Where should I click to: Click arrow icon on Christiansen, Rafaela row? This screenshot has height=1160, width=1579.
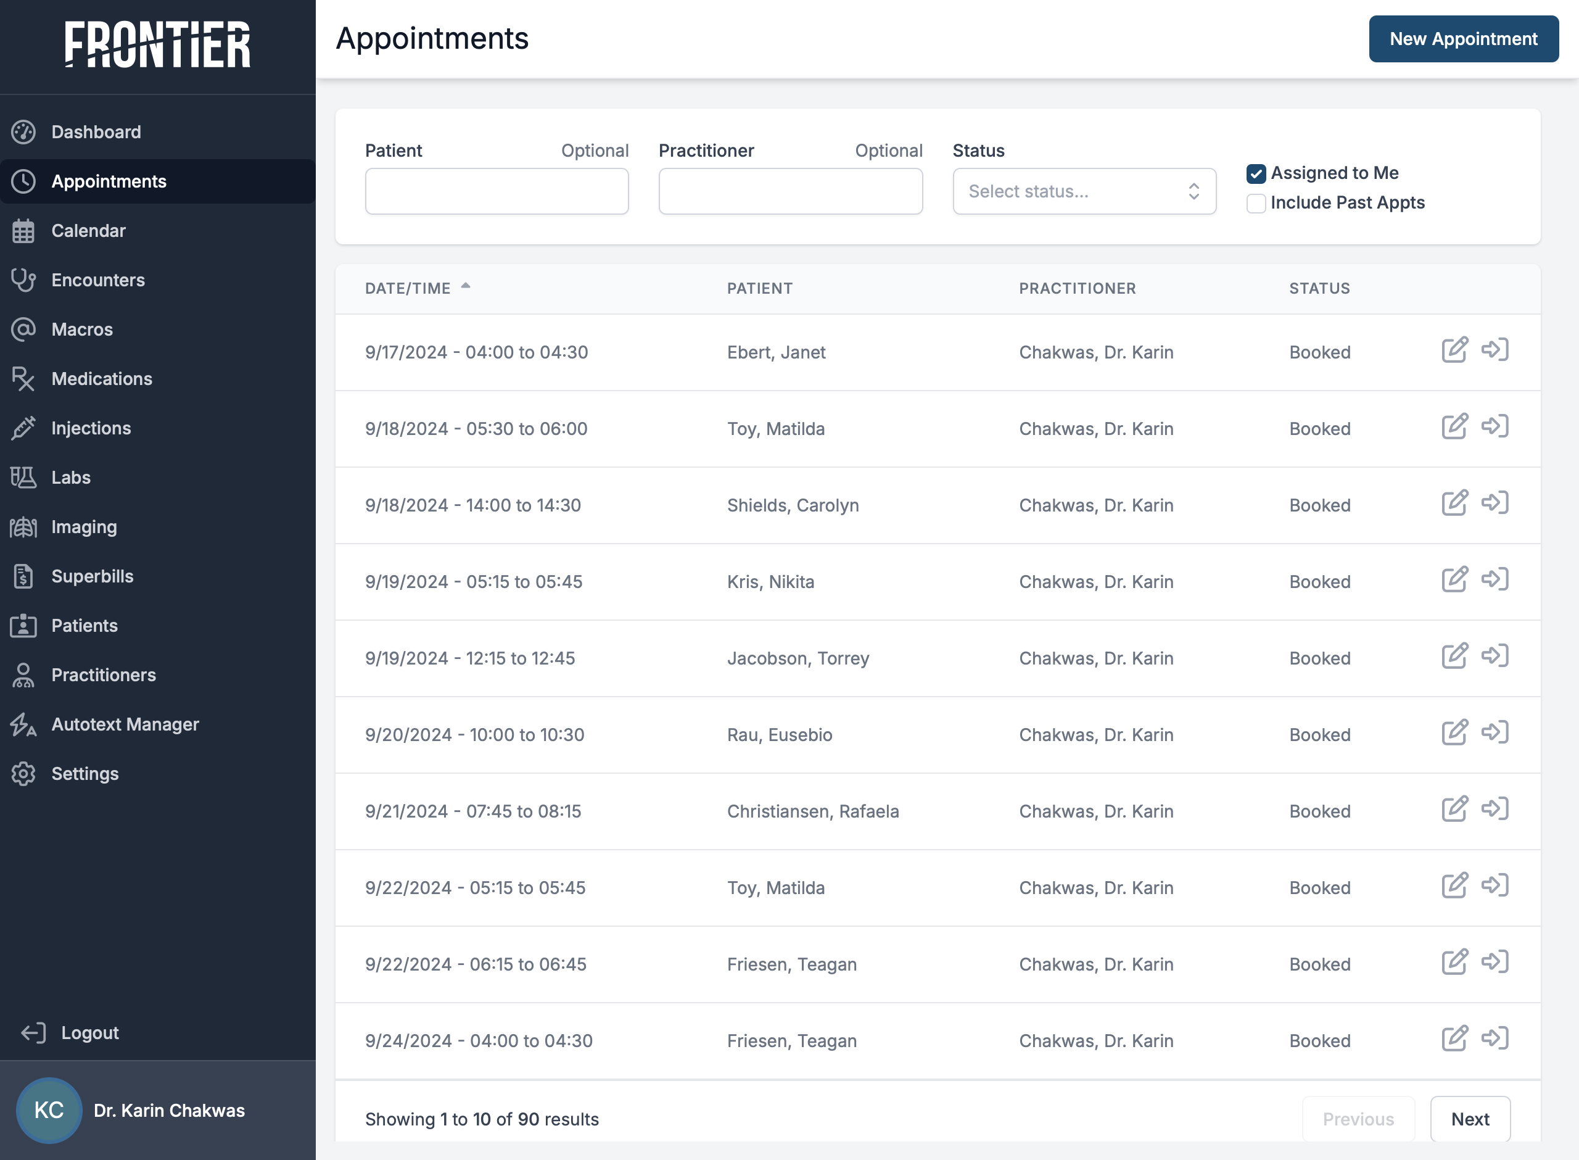point(1494,809)
